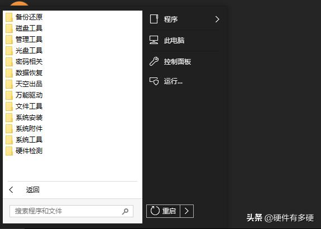
Task: Focus the 搜索程序和文件 search box
Action: [x=71, y=211]
